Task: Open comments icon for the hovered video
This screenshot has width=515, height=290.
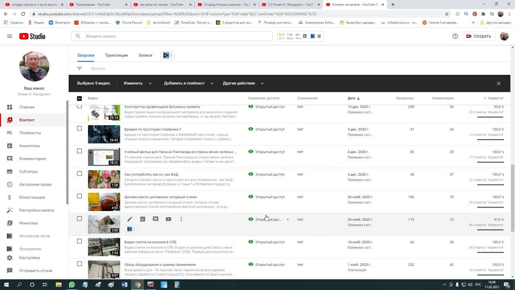Action: [x=155, y=219]
